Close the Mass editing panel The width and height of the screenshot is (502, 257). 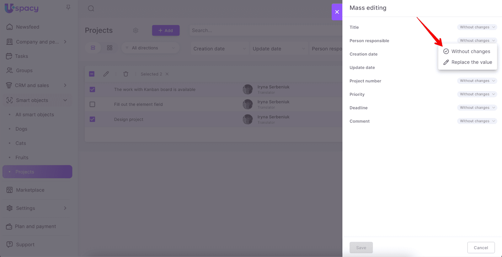point(337,12)
